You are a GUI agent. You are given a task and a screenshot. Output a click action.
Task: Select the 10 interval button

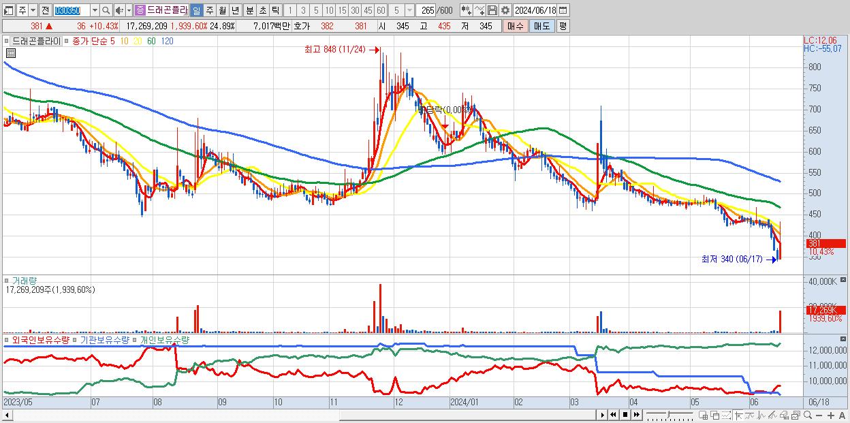tap(329, 10)
